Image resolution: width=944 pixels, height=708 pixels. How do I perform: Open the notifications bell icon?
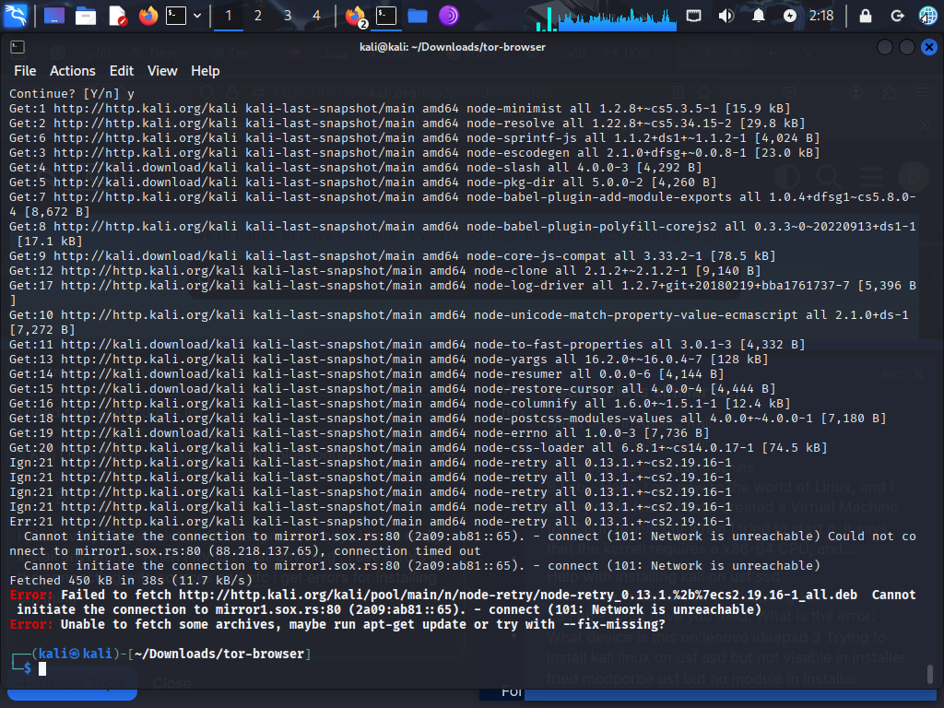click(x=759, y=15)
